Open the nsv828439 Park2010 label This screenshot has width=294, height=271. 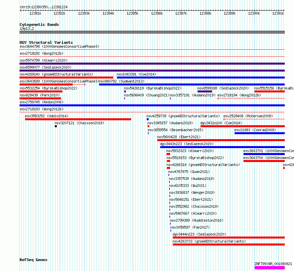coord(40,95)
